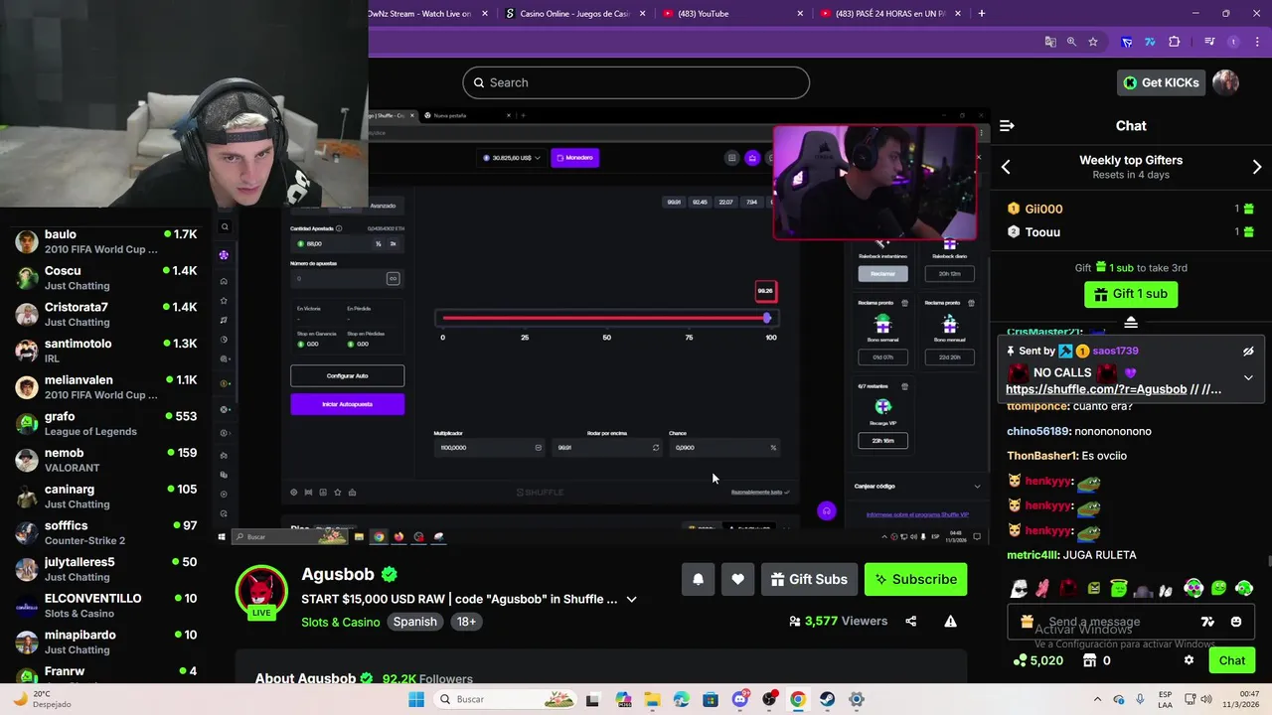
Task: Report stream using warning triangle icon
Action: pyautogui.click(x=950, y=622)
